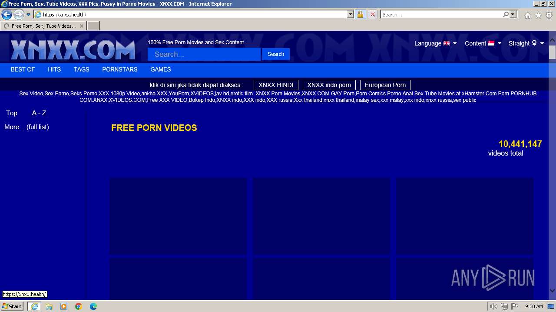556x312 pixels.
Task: Open the Action Center flag tray icon
Action: point(514,306)
